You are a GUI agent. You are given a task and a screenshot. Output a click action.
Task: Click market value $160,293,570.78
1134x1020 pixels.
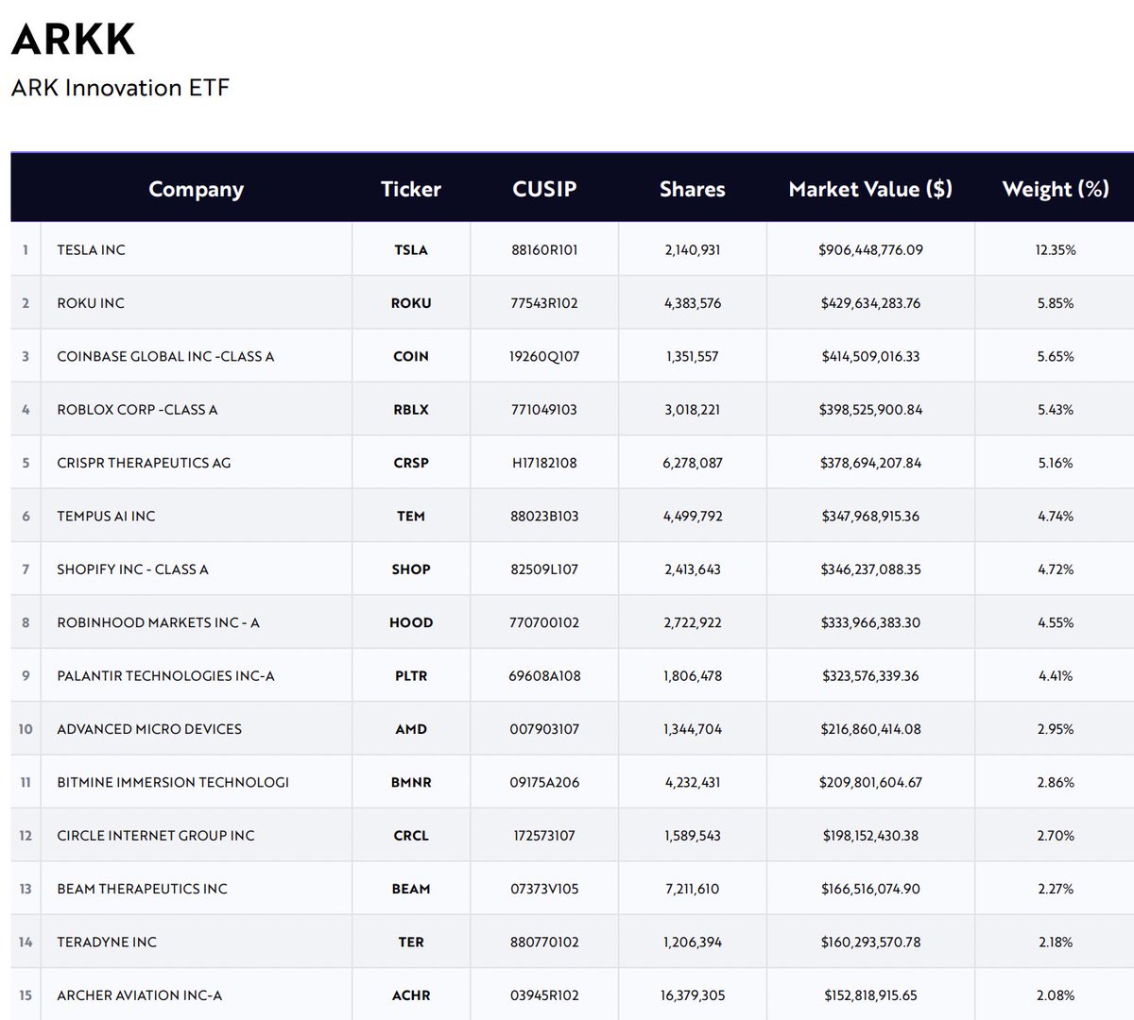click(x=870, y=942)
